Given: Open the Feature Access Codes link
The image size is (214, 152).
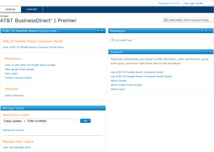Looking at the screenshot, I should (x=18, y=78).
